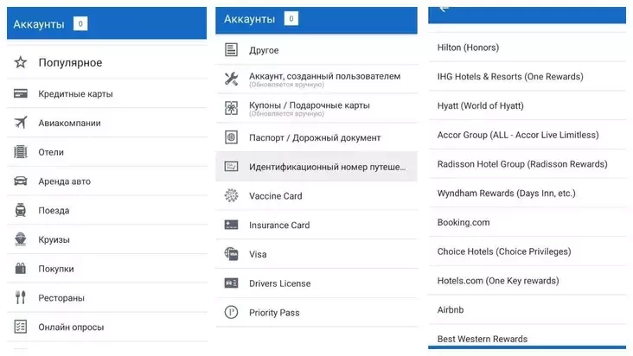Open the Популярное category
Image resolution: width=633 pixels, height=356 pixels.
click(x=107, y=62)
